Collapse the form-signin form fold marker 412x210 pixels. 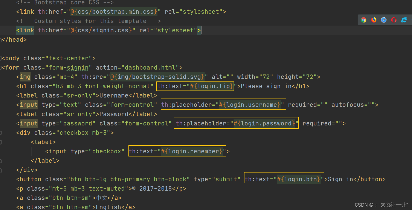[1, 68]
